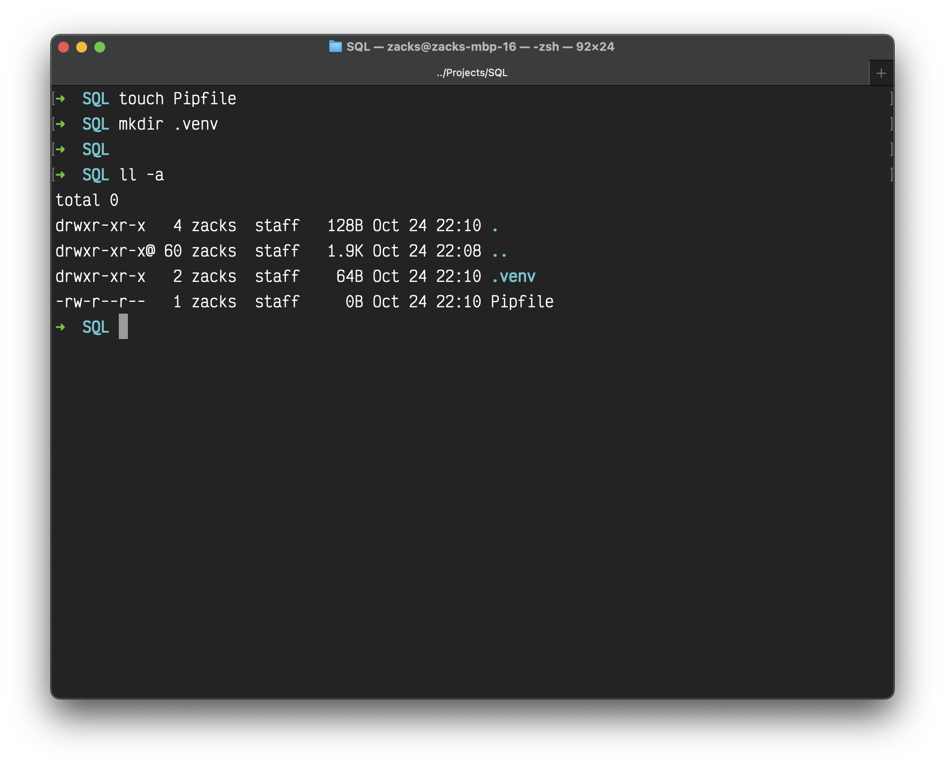Click the new tab plus button
The height and width of the screenshot is (766, 945).
point(881,73)
